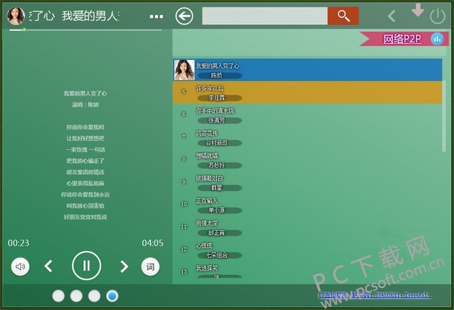Viewport: 454px width, 310px height.
Task: Click the power button icon
Action: click(437, 16)
